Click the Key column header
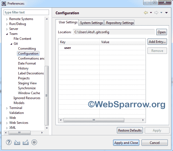This screenshot has width=173, height=151. pos(79,42)
